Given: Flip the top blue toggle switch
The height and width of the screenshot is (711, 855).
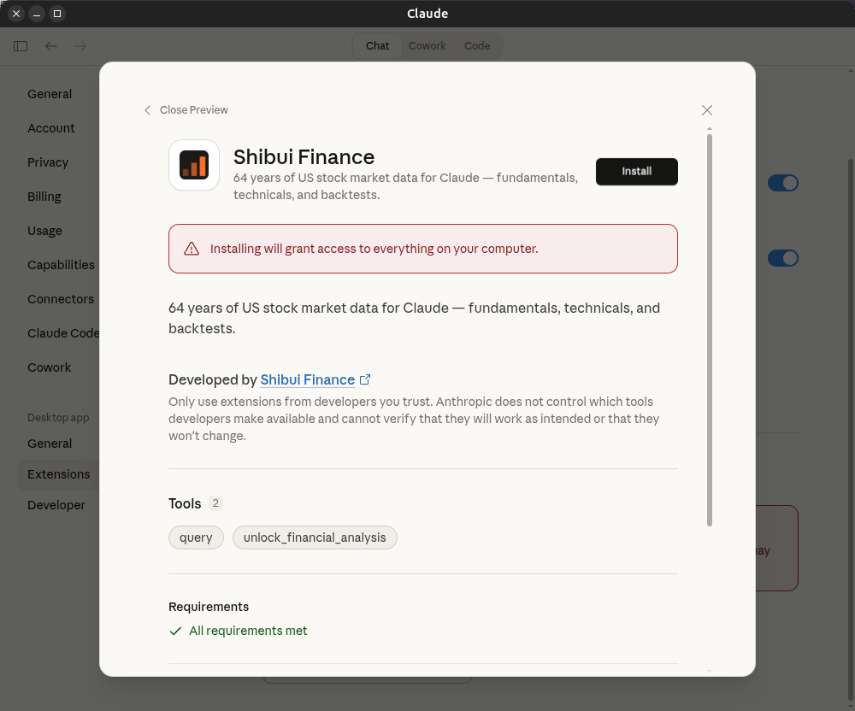Looking at the screenshot, I should pos(783,183).
